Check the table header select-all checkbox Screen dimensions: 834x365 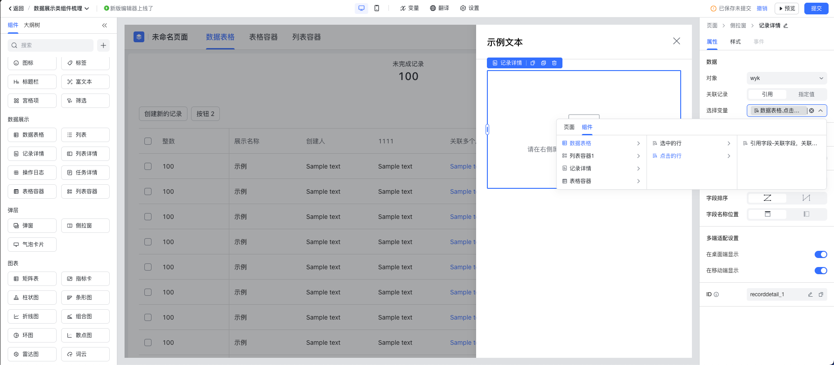pos(148,141)
